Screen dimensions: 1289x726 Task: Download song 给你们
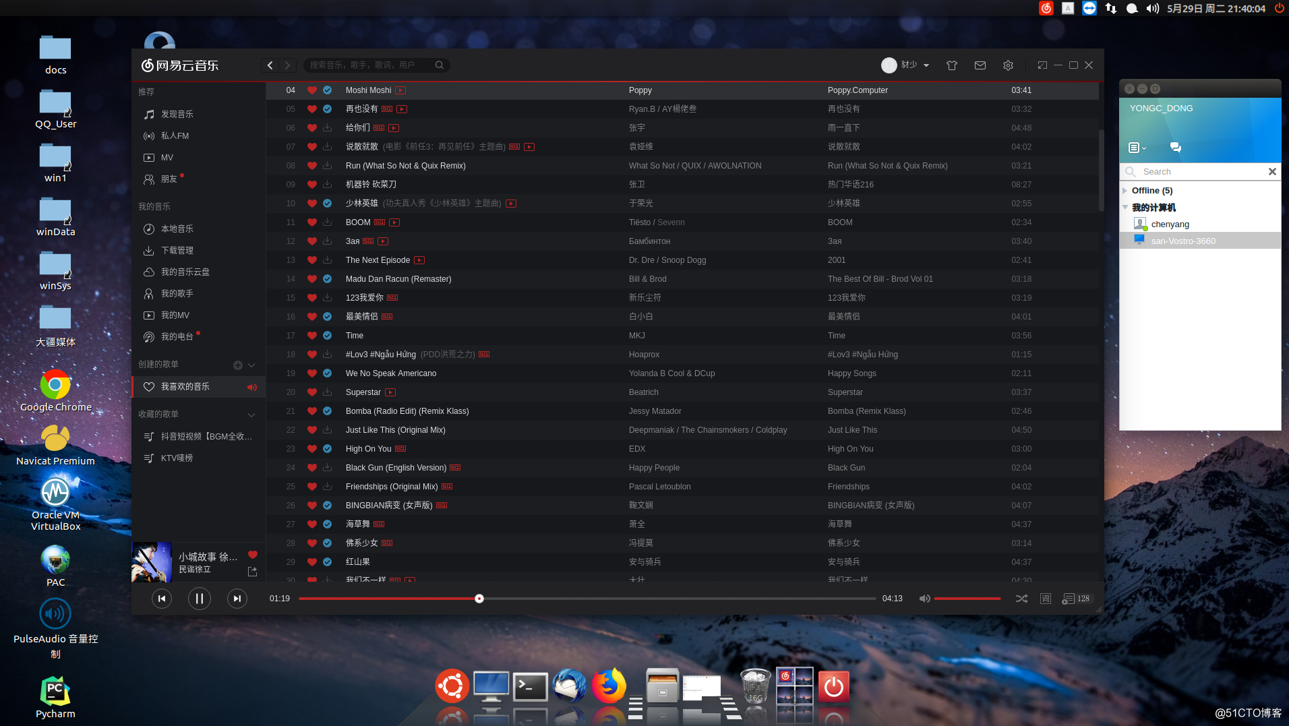coord(327,128)
